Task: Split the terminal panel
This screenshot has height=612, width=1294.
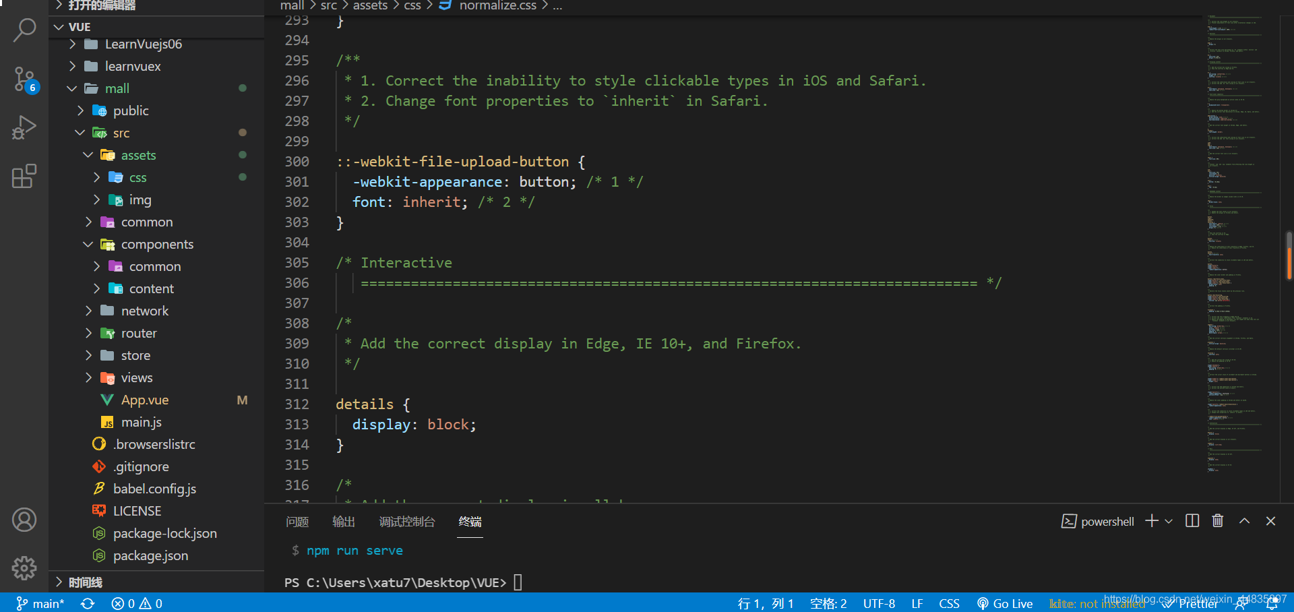Action: coord(1192,521)
